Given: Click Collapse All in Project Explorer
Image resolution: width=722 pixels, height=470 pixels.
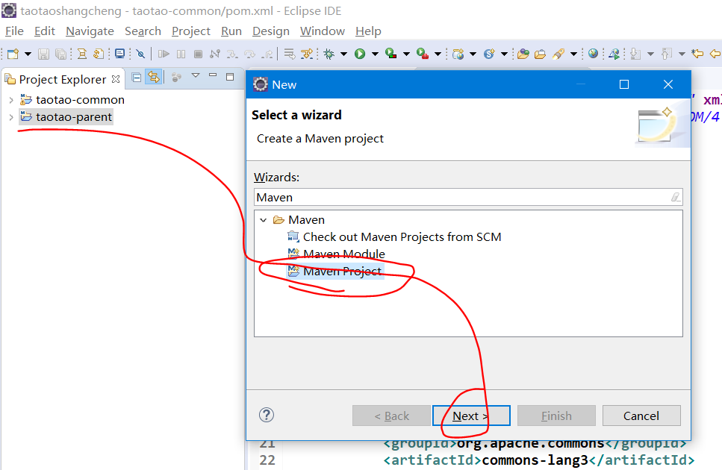Looking at the screenshot, I should pyautogui.click(x=137, y=78).
